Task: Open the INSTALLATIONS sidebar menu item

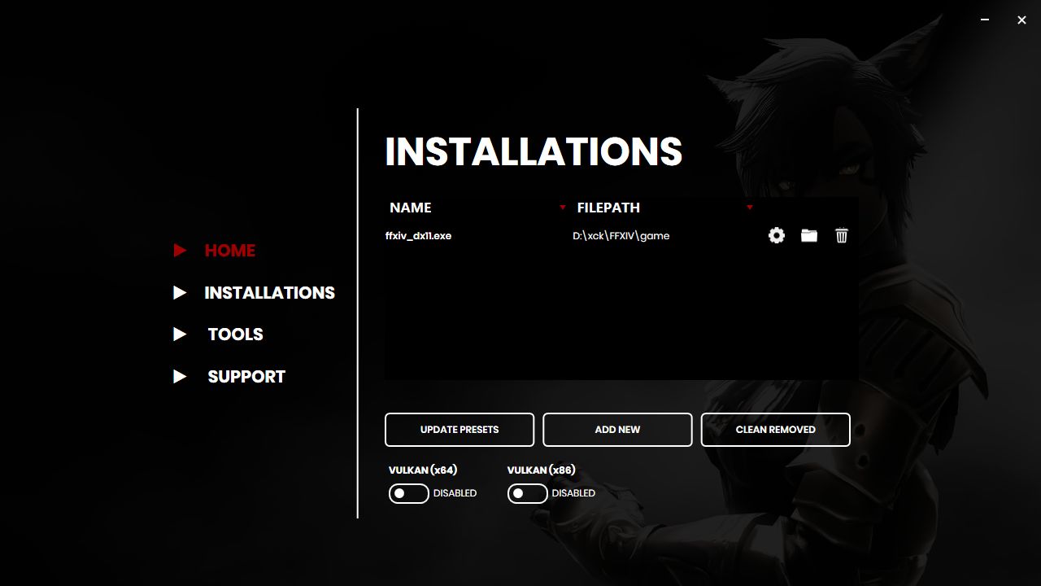Action: click(x=269, y=292)
